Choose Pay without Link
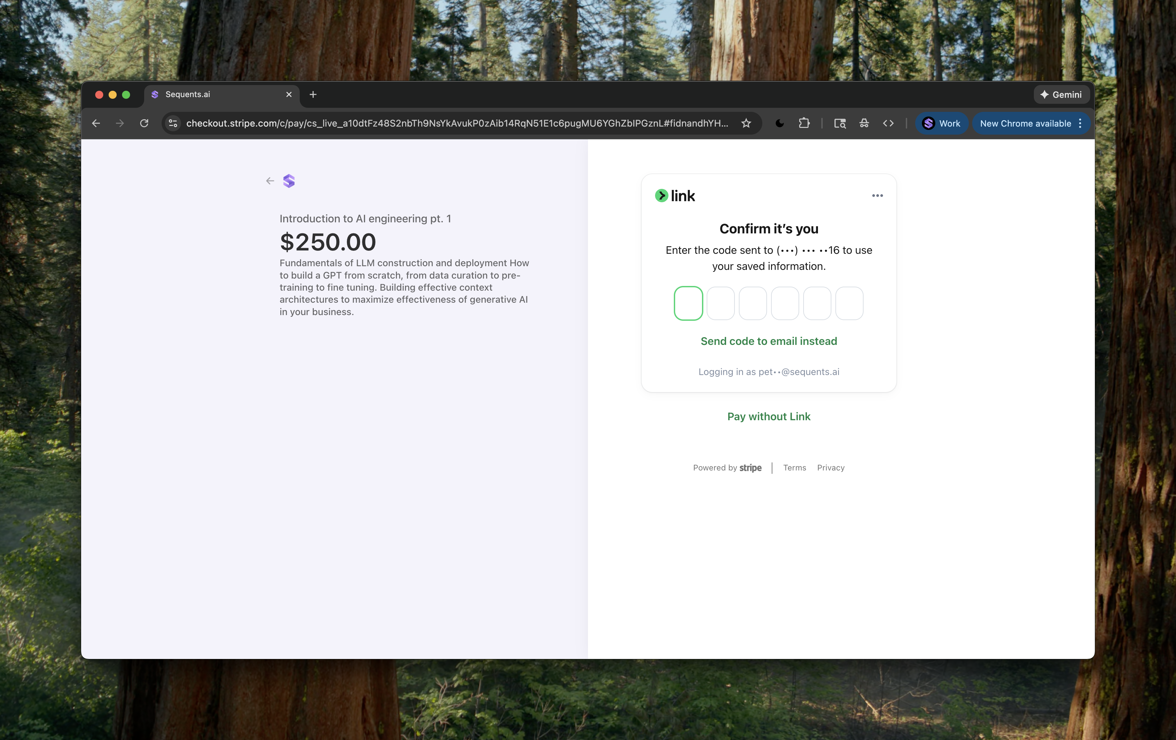Viewport: 1176px width, 740px height. [x=768, y=416]
